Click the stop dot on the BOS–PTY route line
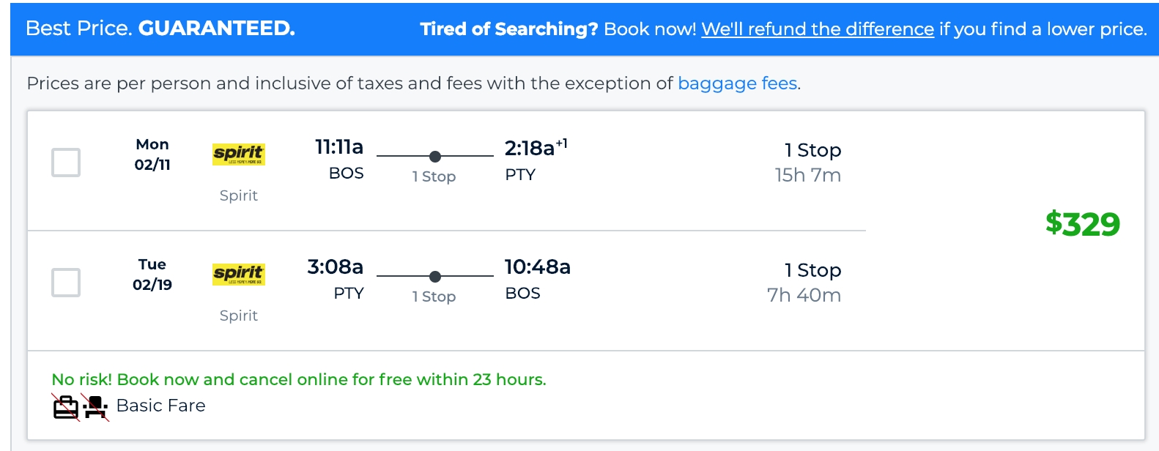 [435, 156]
